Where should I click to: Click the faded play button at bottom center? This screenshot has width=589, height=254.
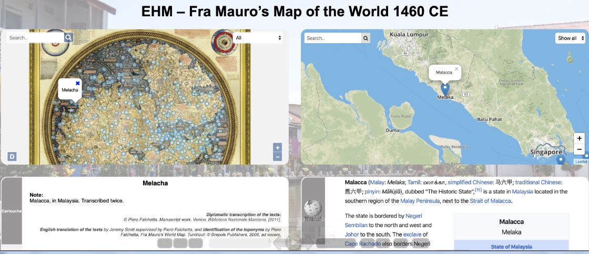click(293, 243)
